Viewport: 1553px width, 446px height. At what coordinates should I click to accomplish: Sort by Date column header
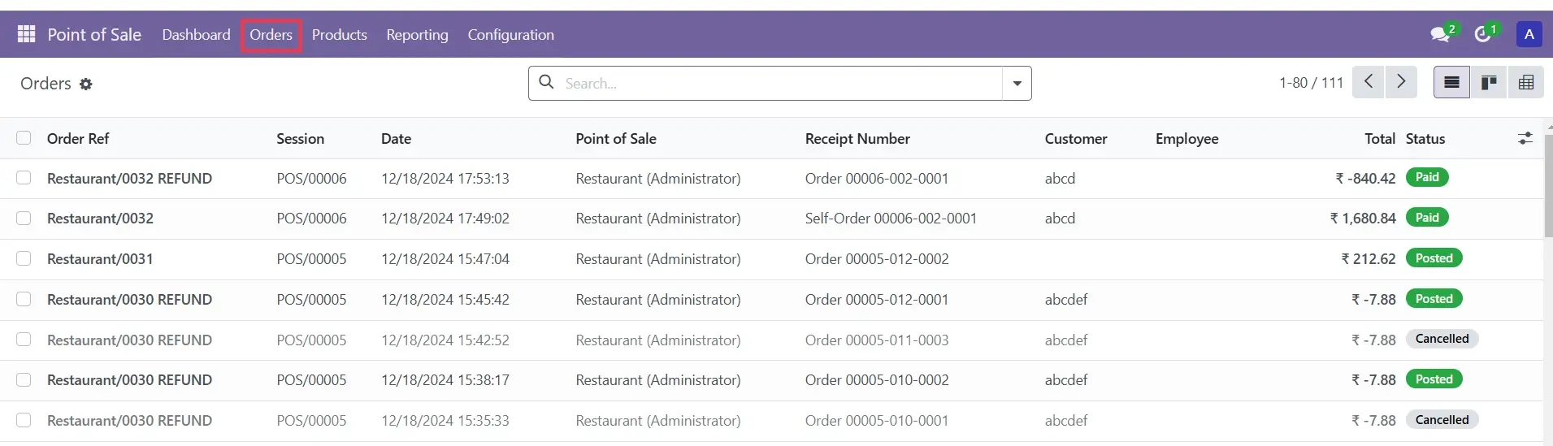(396, 139)
